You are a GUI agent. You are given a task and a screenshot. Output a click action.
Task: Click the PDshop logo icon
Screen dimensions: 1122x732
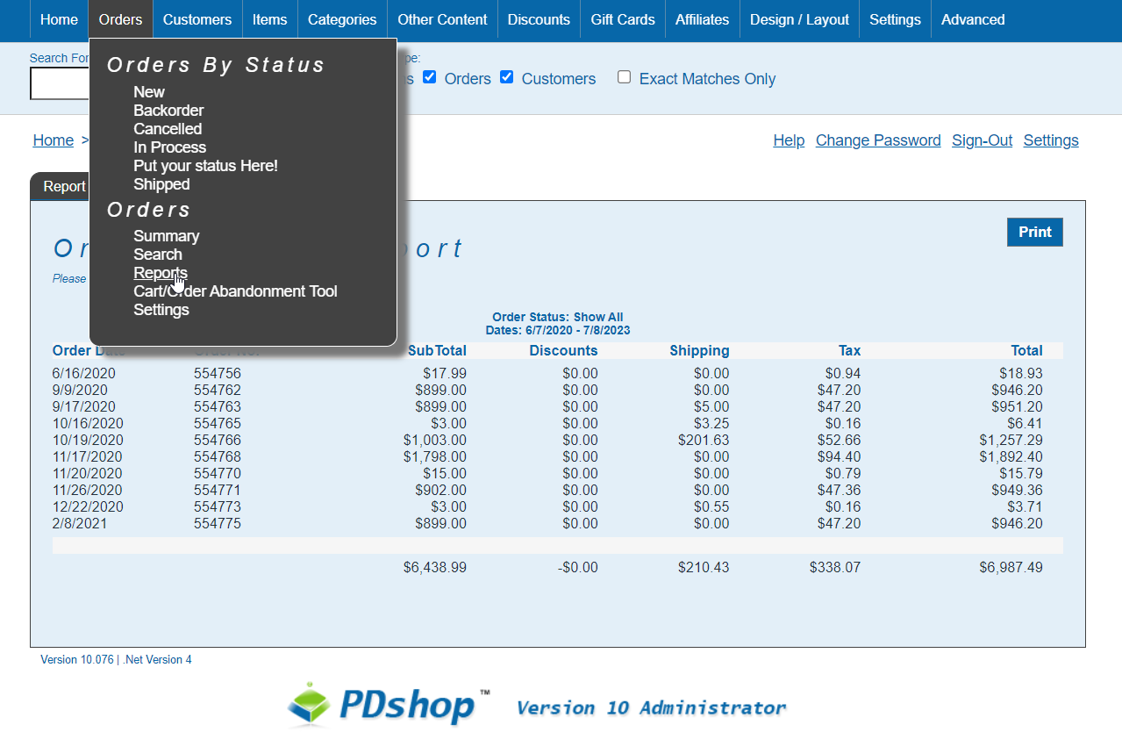tap(311, 704)
